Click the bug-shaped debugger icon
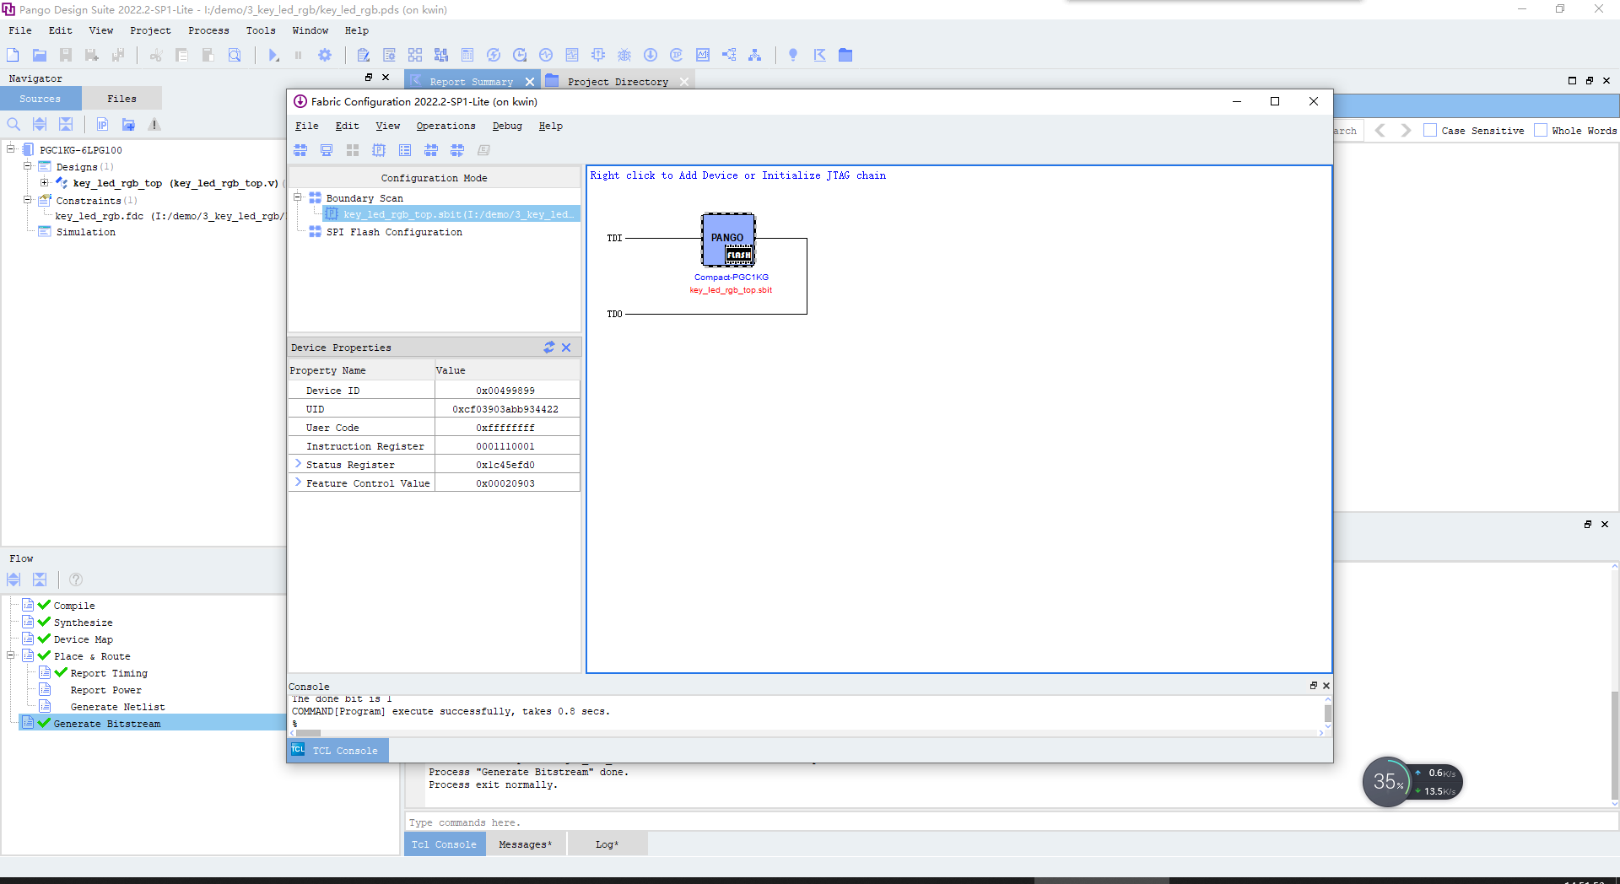1620x884 pixels. (x=624, y=55)
